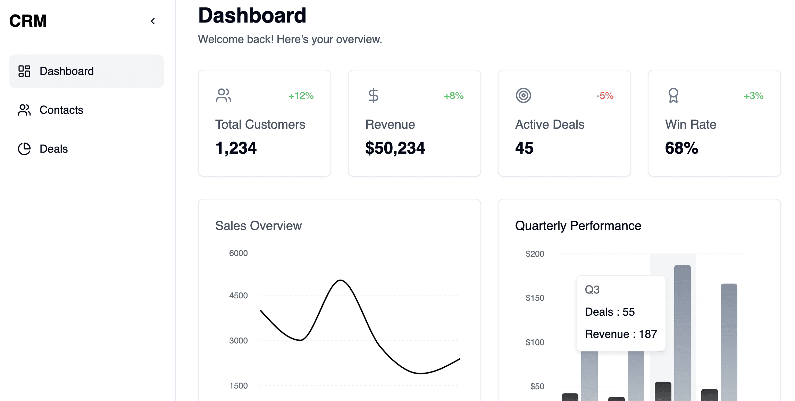Image resolution: width=795 pixels, height=401 pixels.
Task: Click 'Revenue : 187' in the tooltip
Action: click(x=621, y=334)
